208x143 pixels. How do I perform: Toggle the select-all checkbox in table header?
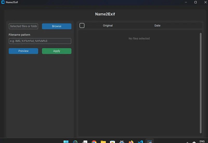pos(82,25)
